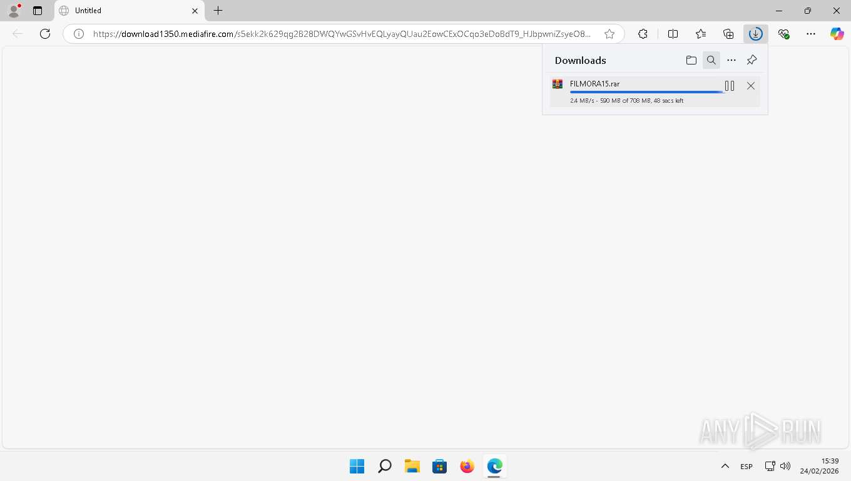Open Browser essentials heart icon
The width and height of the screenshot is (851, 481).
(783, 34)
